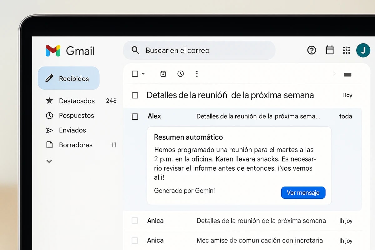Click the Ver mensaje button
This screenshot has height=250, width=375.
click(x=303, y=192)
